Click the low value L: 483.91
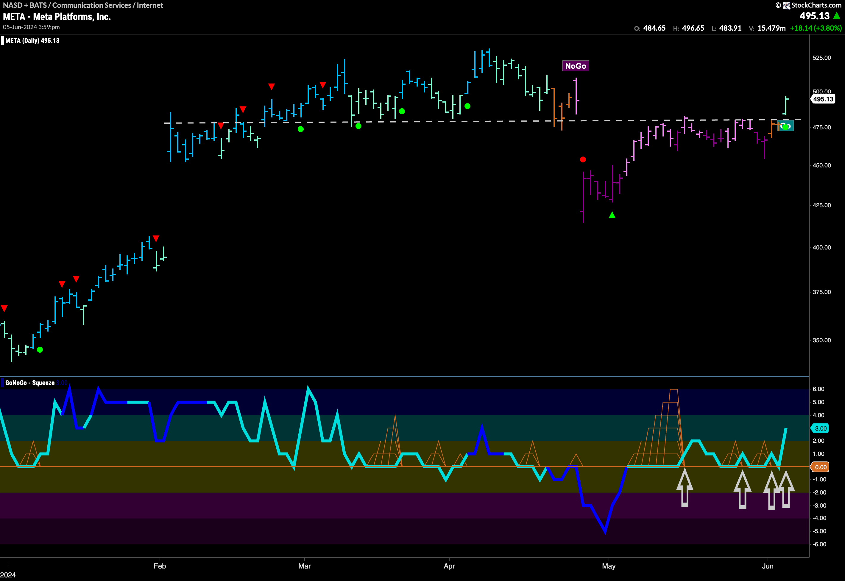Viewport: 845px width, 581px height. click(x=726, y=28)
